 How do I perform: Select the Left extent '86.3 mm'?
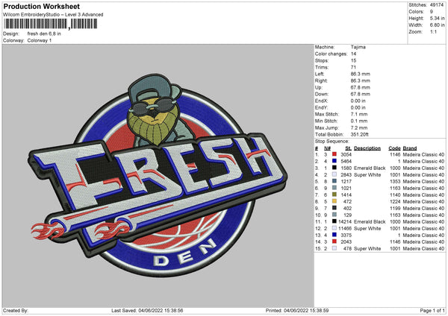(x=361, y=74)
